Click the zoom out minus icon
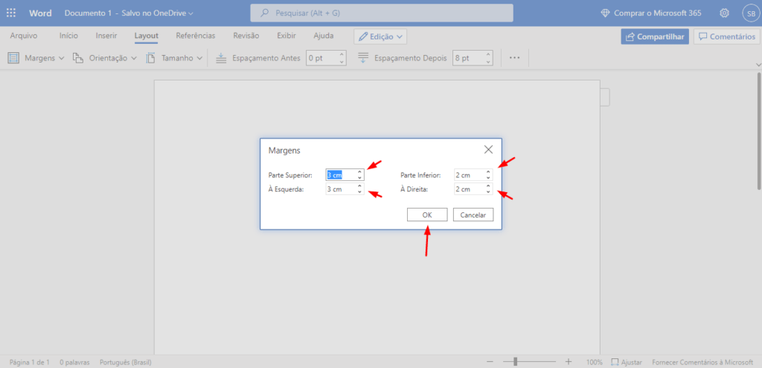The width and height of the screenshot is (762, 368). (x=489, y=362)
